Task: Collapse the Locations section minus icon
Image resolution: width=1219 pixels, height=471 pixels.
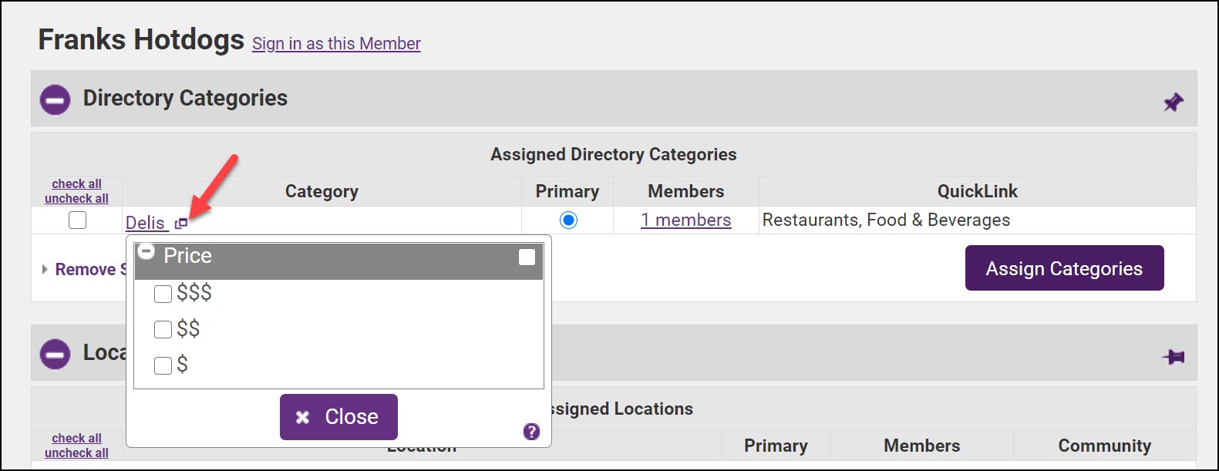Action: [55, 354]
